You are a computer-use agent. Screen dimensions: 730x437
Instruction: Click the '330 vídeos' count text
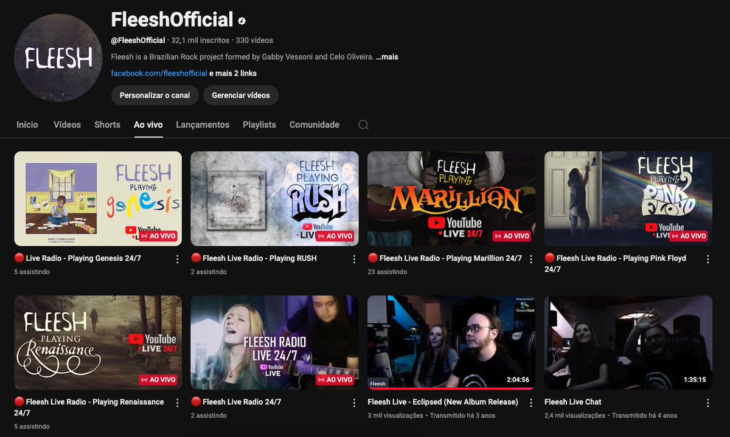(254, 40)
